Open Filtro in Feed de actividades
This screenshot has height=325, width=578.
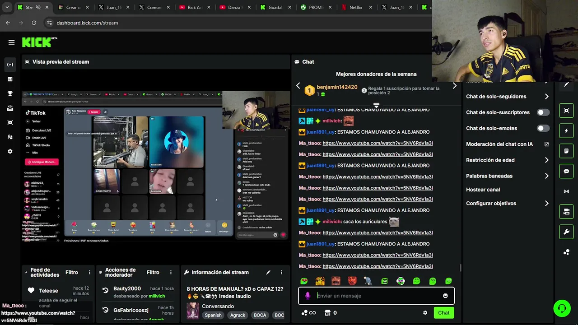pyautogui.click(x=72, y=272)
